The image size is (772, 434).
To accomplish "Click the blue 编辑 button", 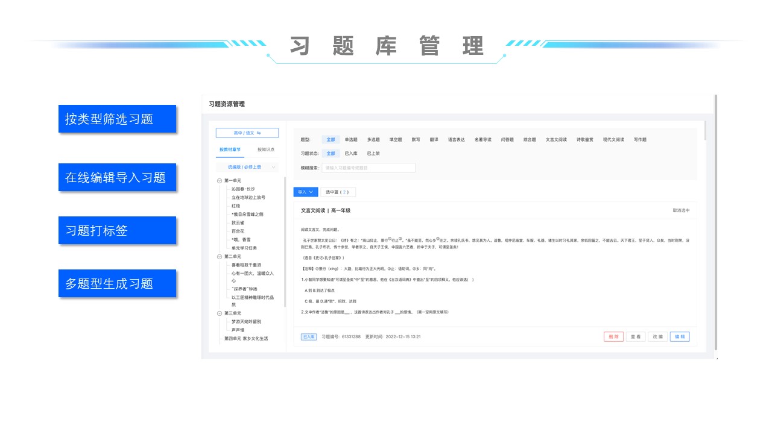I will pos(680,337).
